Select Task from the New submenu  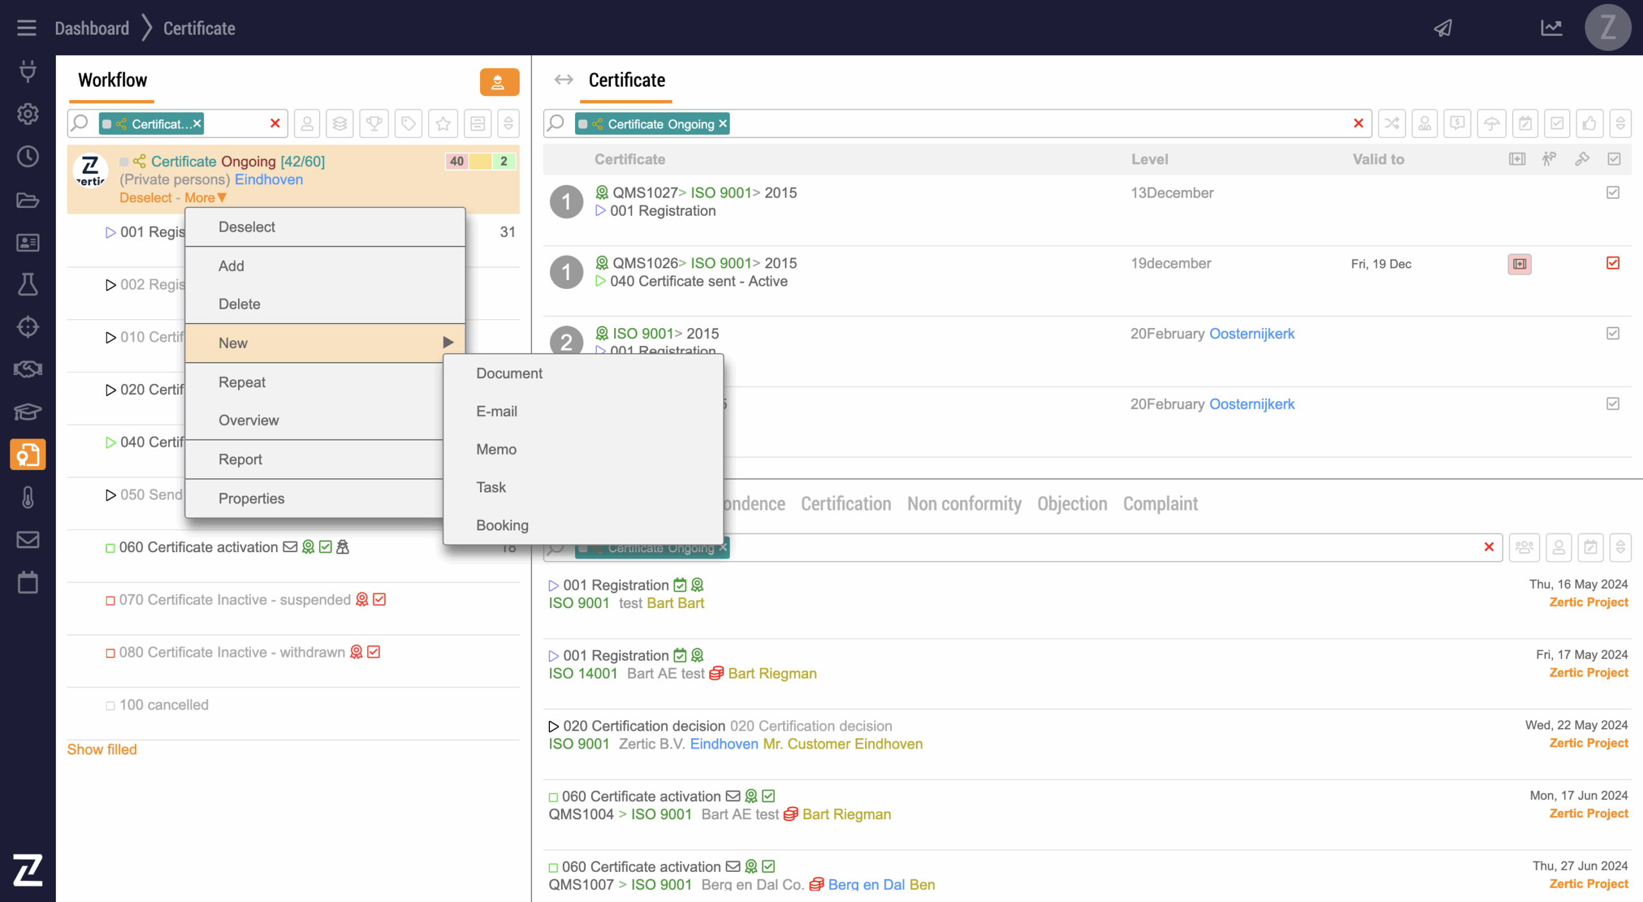coord(491,487)
